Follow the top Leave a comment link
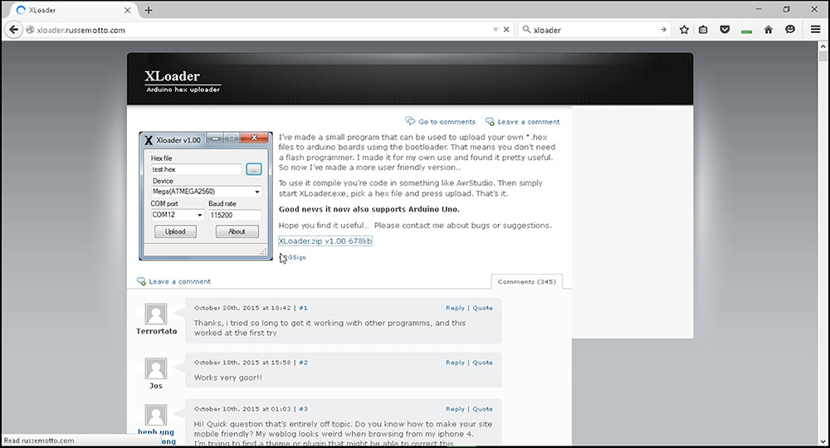Viewport: 830px width, 448px height. click(x=528, y=122)
